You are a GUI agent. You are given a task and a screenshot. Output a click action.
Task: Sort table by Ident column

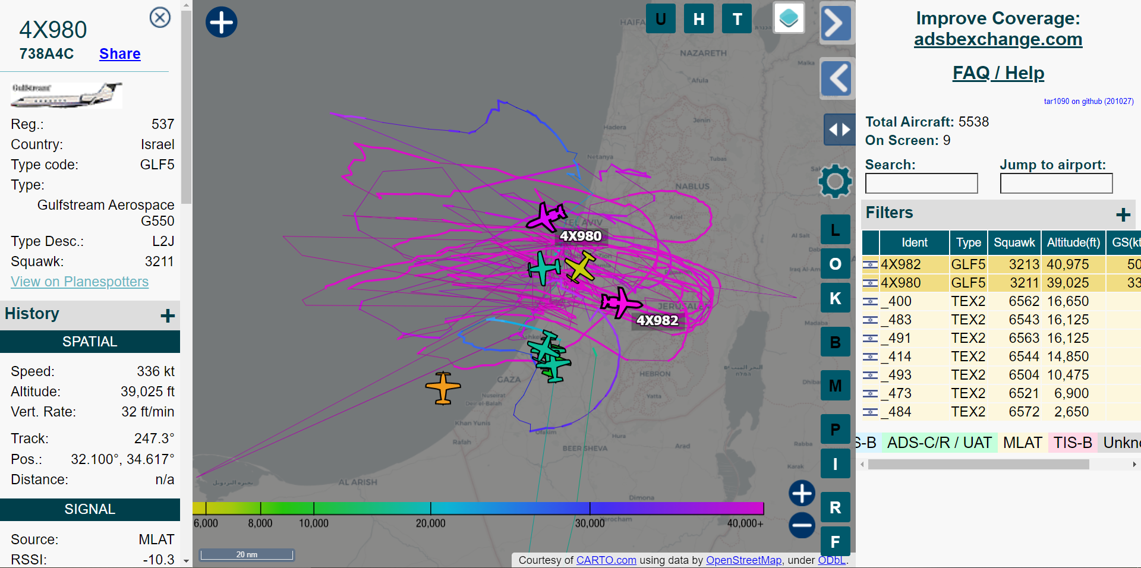pos(914,242)
